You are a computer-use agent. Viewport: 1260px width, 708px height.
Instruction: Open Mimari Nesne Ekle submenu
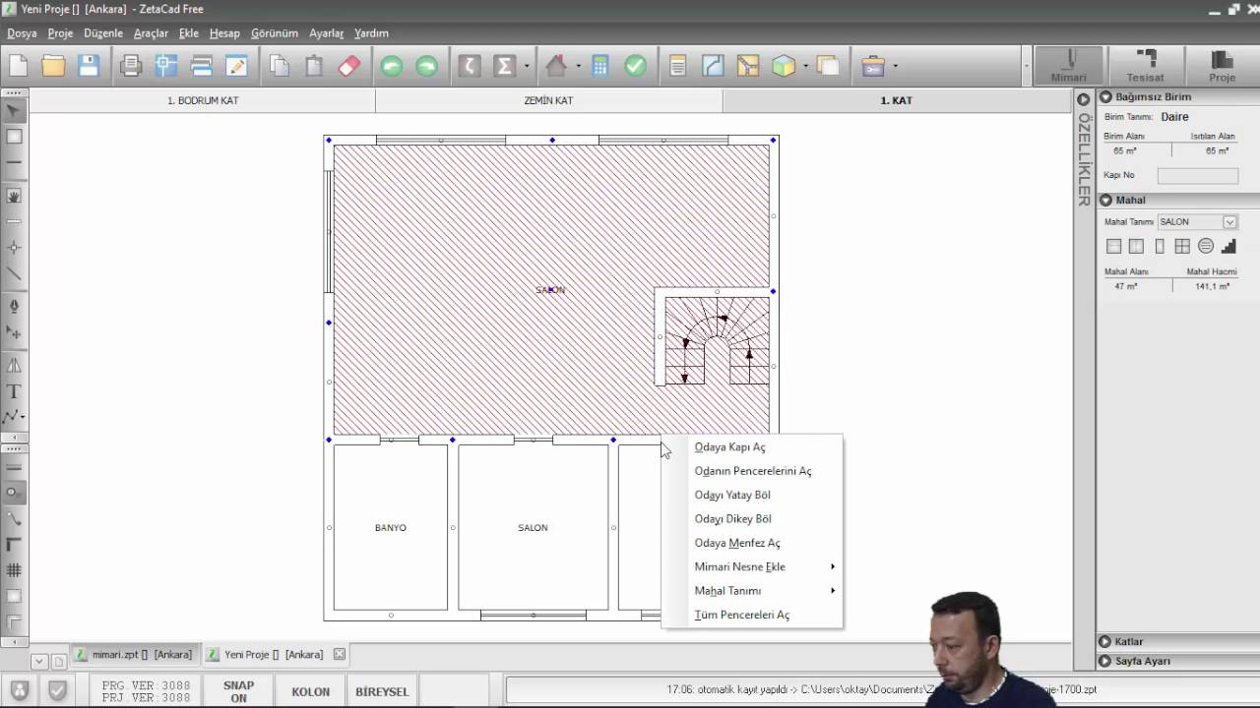tap(752, 566)
